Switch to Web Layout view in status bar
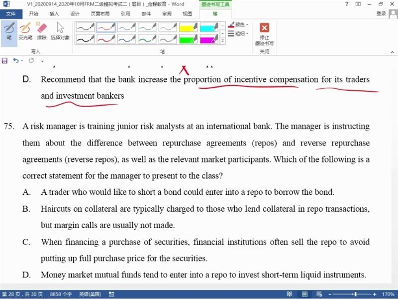Viewport: 398px width, 299px height. click(x=319, y=294)
